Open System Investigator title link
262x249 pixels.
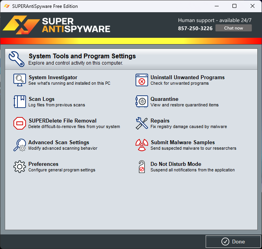click(53, 77)
